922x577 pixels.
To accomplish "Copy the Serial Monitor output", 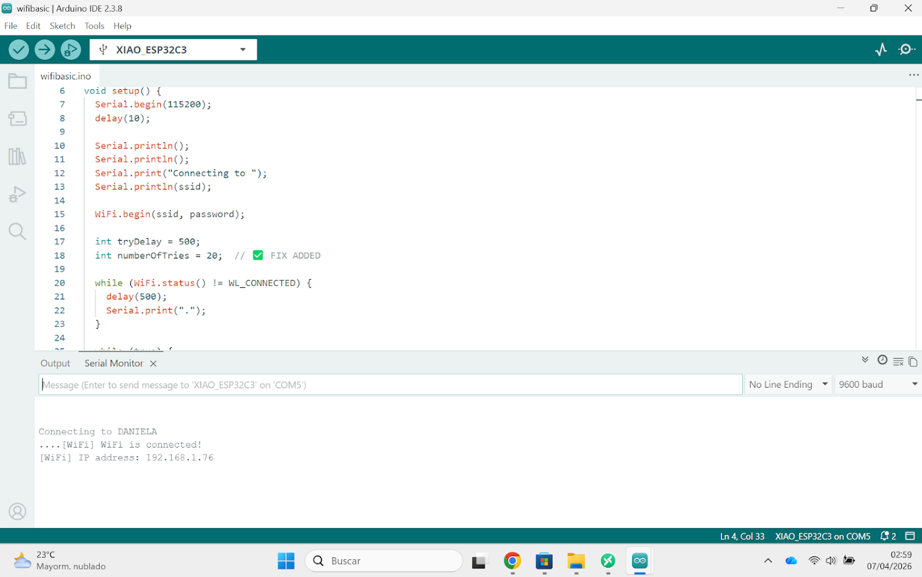I will click(913, 362).
